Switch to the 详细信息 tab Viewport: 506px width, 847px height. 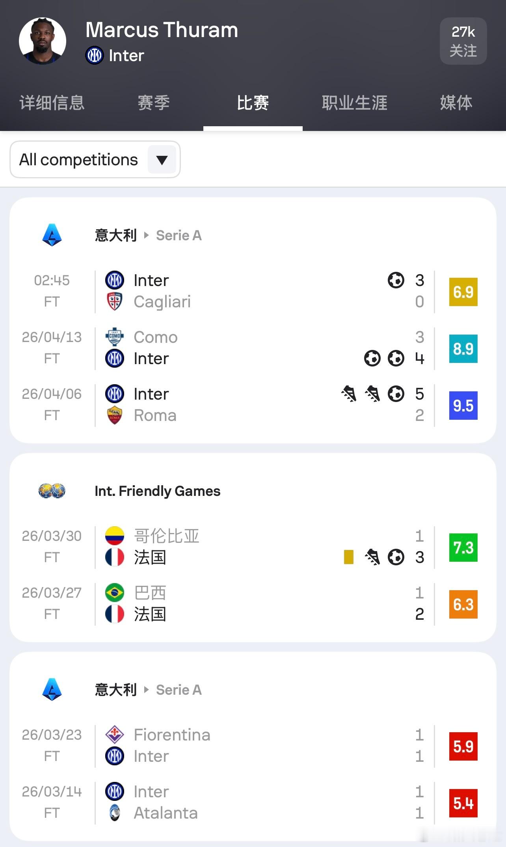(x=52, y=103)
